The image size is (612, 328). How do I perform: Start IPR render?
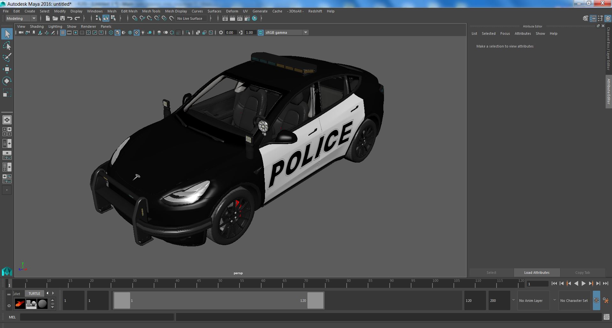(x=240, y=18)
